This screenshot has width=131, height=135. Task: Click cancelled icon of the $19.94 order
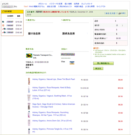coord(3,26)
